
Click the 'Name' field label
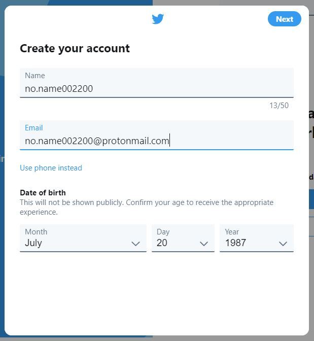[x=35, y=76]
